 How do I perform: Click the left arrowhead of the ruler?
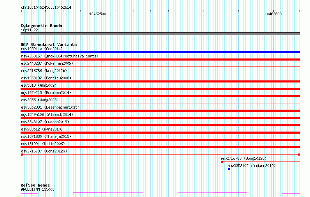(22, 11)
